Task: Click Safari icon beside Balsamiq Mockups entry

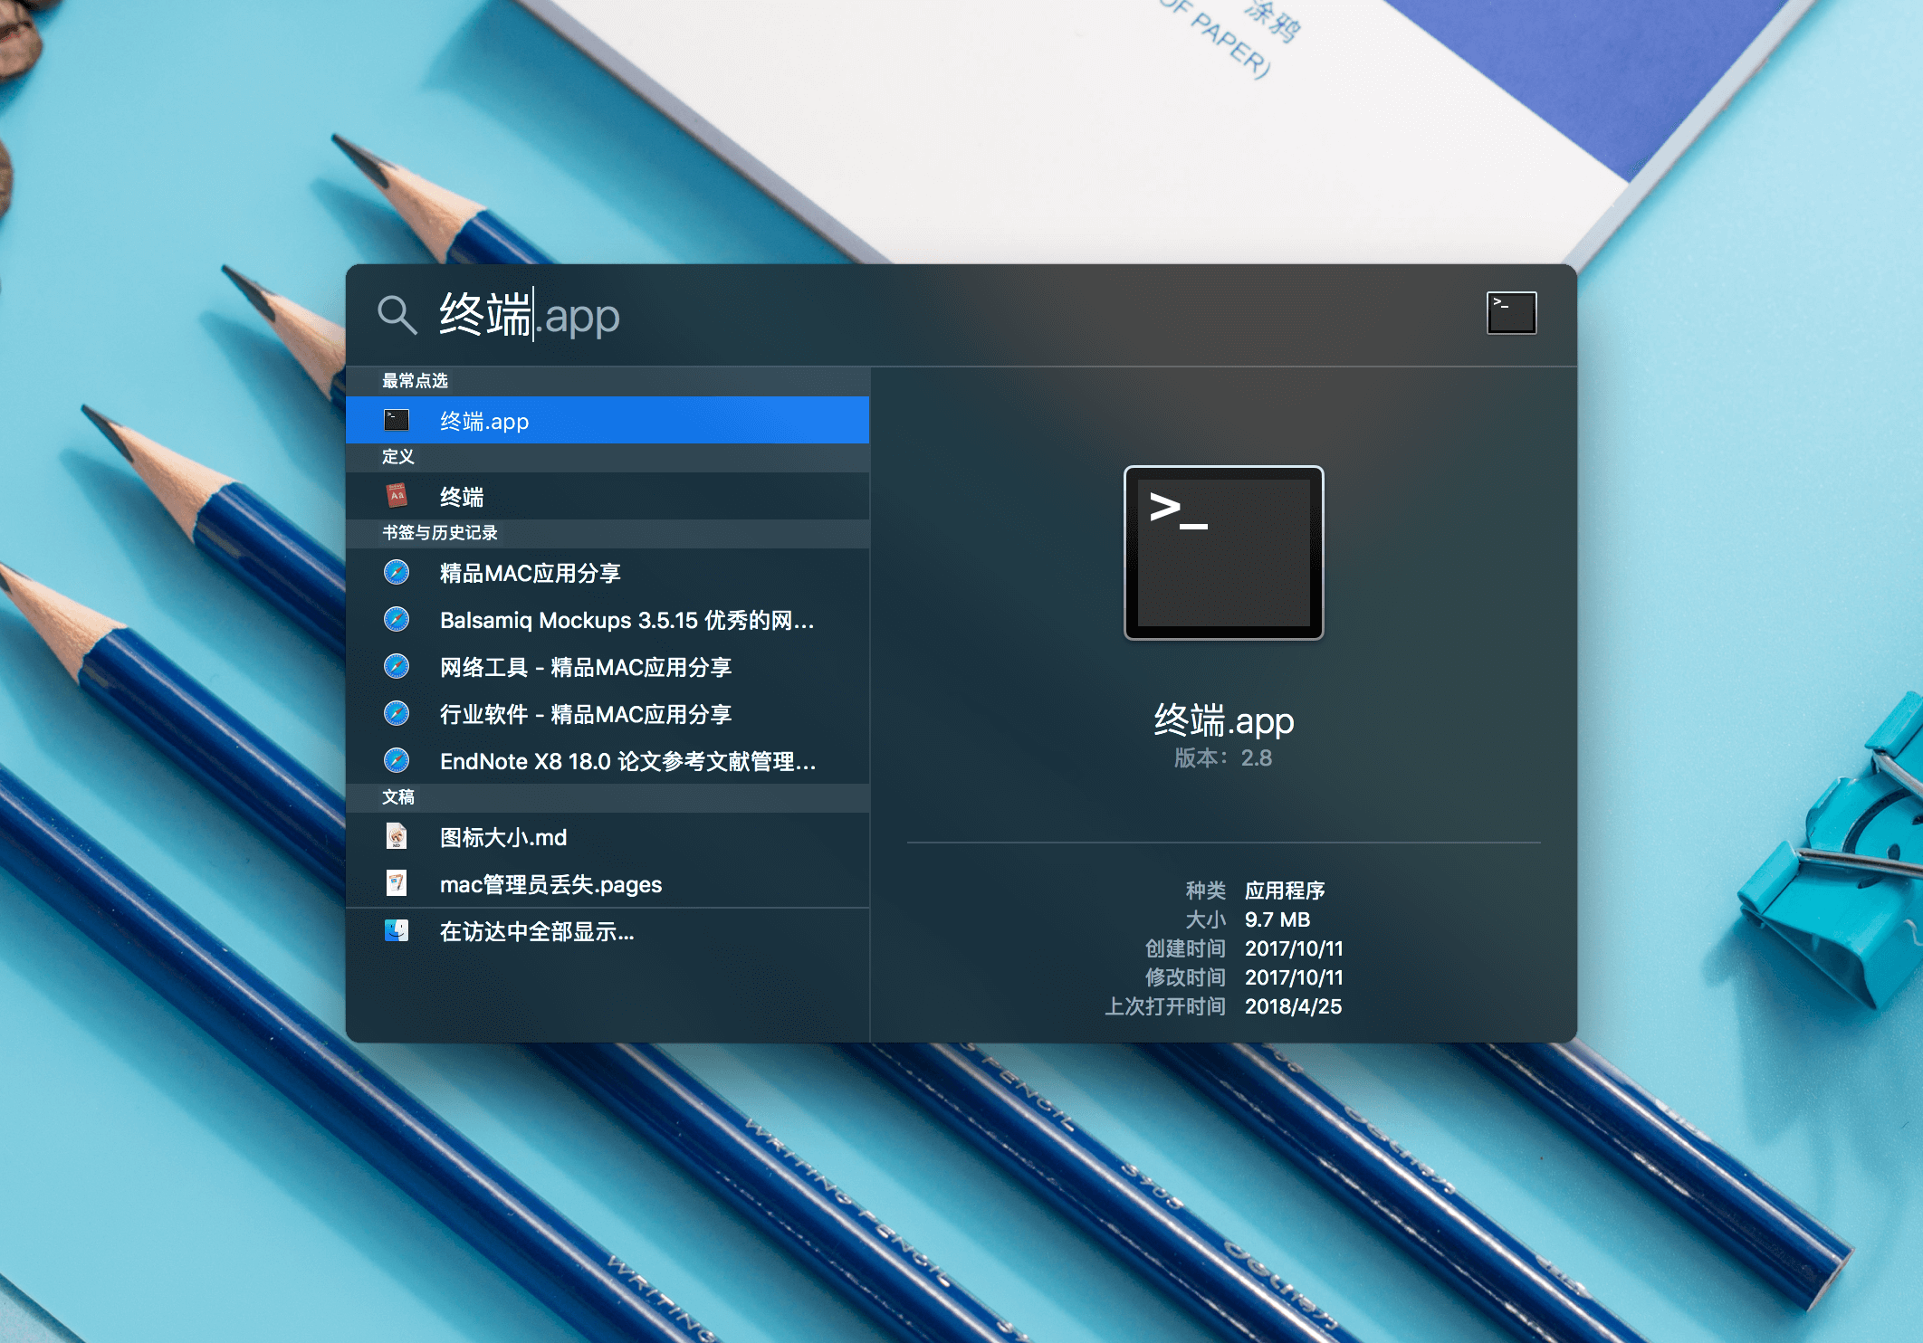Action: (397, 619)
